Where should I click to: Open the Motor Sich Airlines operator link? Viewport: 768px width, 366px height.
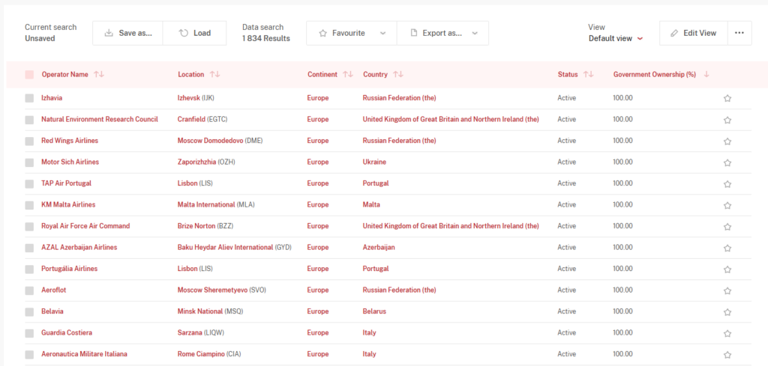70,162
